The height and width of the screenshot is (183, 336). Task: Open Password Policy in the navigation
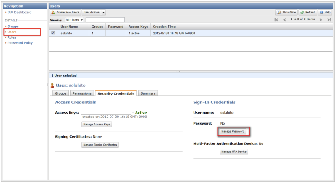tap(20, 43)
